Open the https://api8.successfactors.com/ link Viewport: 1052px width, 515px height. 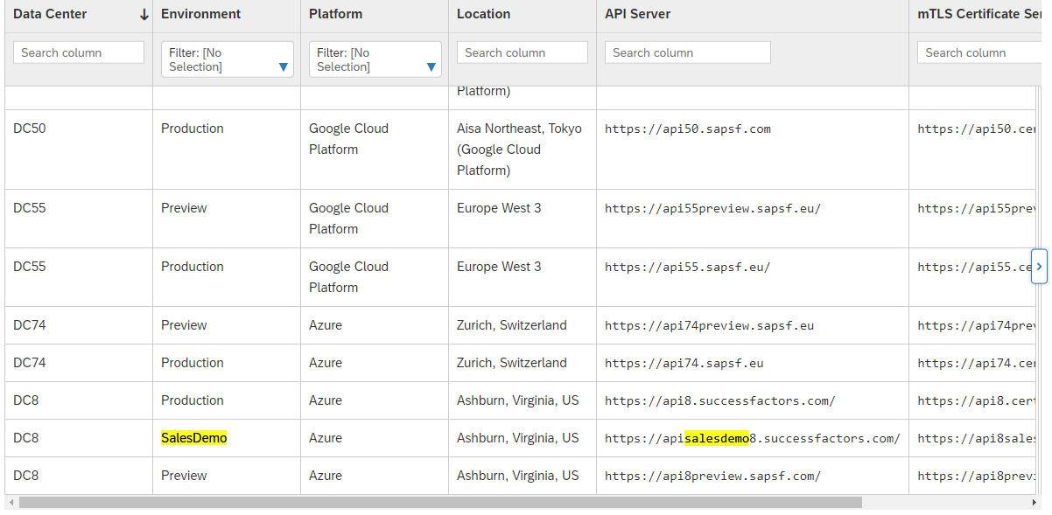point(718,400)
